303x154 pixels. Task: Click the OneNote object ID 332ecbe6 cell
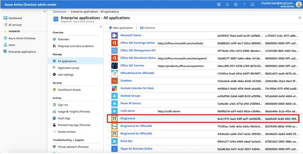[240, 81]
